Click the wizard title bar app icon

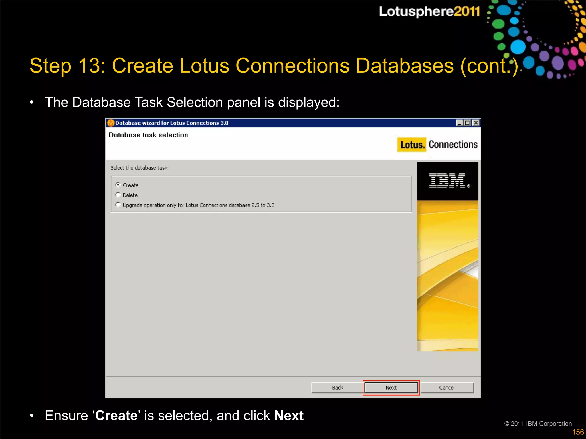[x=111, y=123]
